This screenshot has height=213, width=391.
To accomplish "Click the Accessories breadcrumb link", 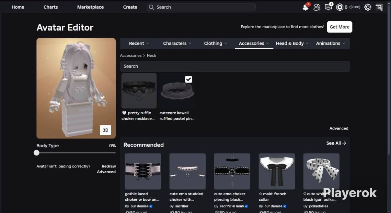I will (131, 55).
